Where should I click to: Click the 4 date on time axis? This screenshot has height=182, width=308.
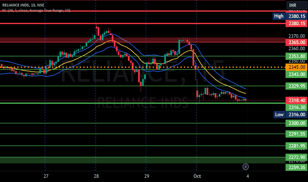[248, 176]
